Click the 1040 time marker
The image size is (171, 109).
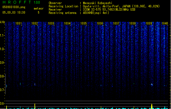tap(165, 23)
